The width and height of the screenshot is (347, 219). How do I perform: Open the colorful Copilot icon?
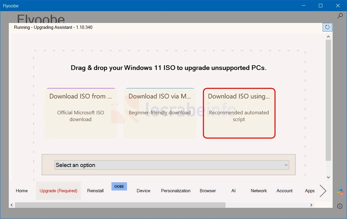pyautogui.click(x=340, y=192)
